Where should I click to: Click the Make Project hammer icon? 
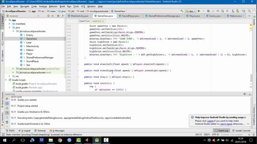[x=182, y=11]
